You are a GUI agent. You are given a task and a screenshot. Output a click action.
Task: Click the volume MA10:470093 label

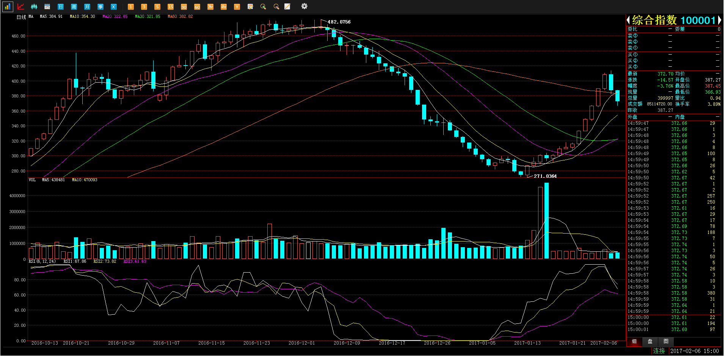(x=85, y=180)
